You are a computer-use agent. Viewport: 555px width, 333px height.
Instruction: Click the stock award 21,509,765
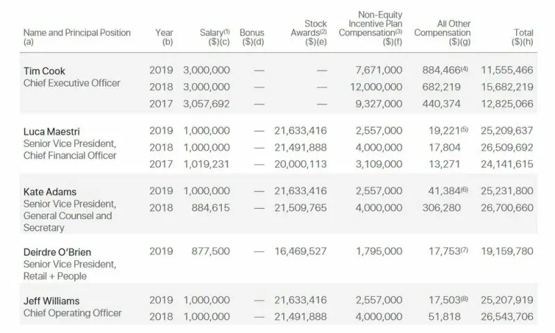coord(300,207)
